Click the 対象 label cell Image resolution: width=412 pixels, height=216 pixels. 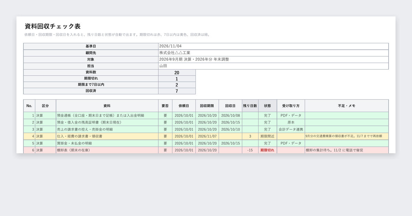coord(91,60)
